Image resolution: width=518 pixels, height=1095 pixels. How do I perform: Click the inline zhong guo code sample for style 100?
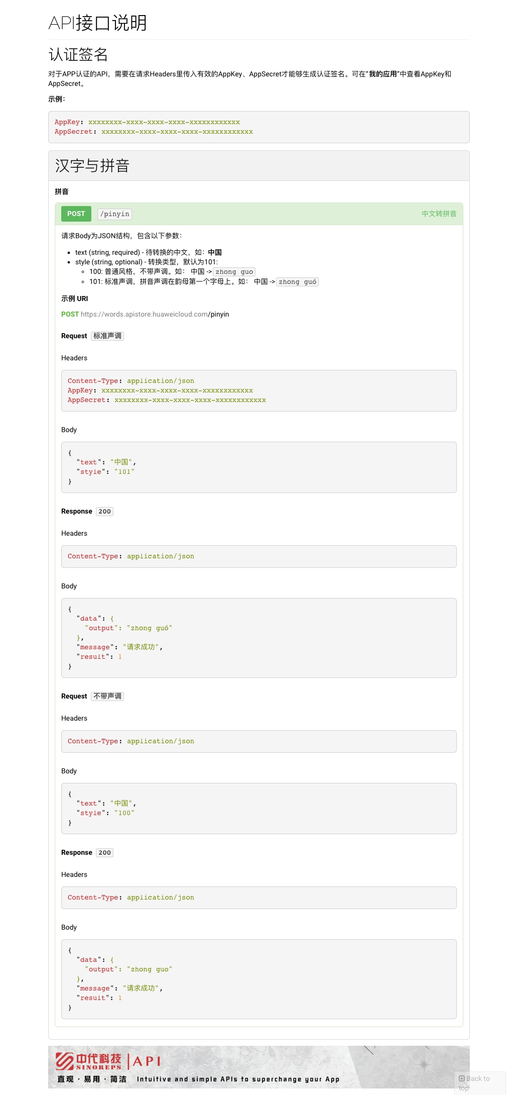234,272
